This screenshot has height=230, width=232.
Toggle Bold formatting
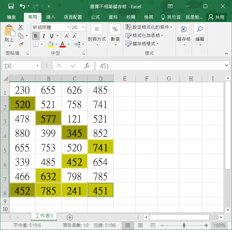[36, 36]
